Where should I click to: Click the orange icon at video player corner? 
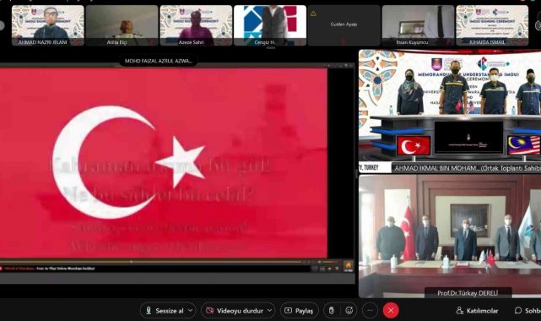[x=348, y=266]
